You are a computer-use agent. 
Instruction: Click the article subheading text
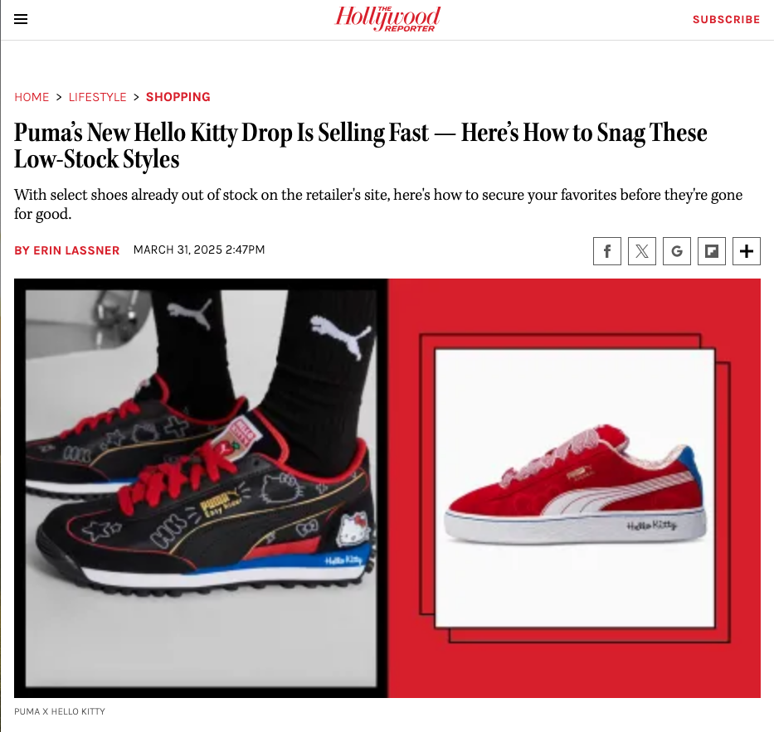coord(378,204)
